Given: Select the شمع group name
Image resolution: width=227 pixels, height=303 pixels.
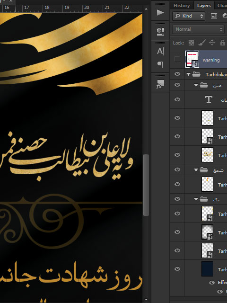Looking at the screenshot, I should point(218,170).
